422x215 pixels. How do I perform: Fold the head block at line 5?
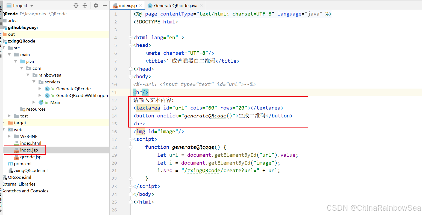(131, 45)
